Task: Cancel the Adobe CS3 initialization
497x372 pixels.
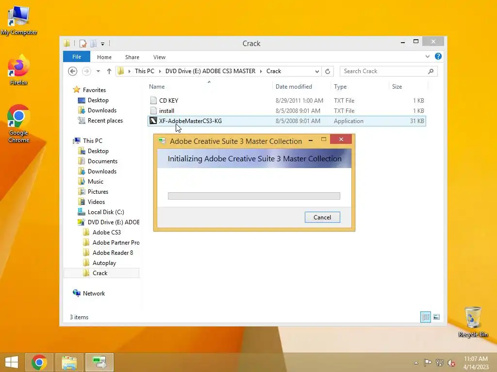Action: (322, 217)
